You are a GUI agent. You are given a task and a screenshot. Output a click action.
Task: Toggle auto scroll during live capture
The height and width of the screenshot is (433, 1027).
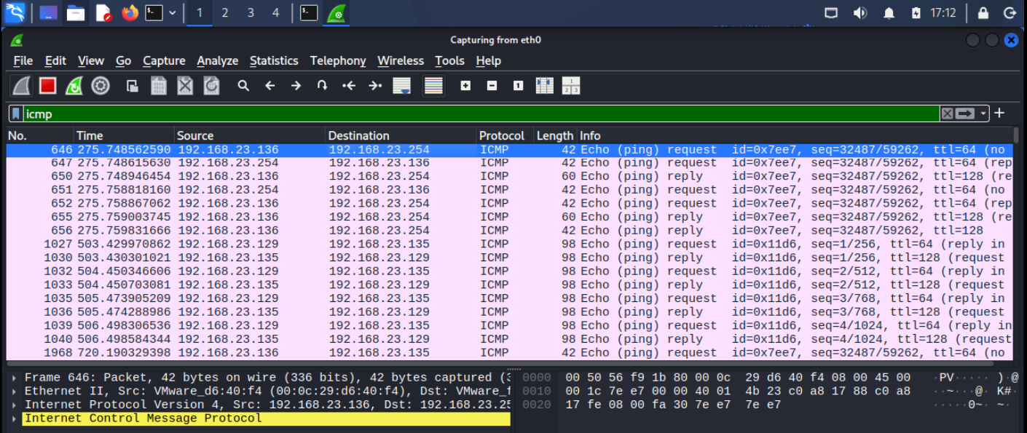coord(401,86)
